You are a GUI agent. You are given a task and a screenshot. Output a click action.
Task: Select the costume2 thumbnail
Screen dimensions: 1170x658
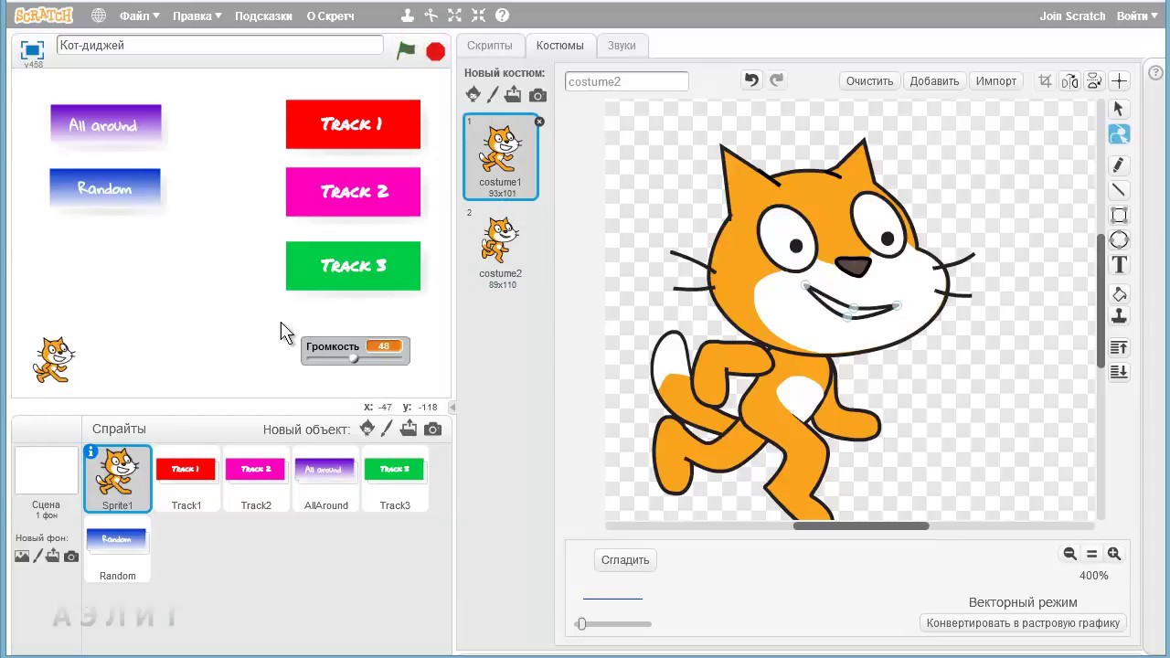(501, 249)
